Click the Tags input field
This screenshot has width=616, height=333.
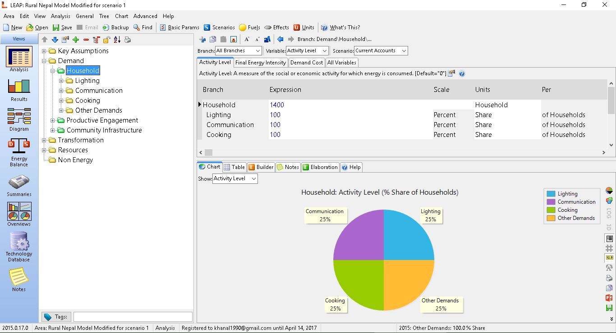tap(133, 317)
